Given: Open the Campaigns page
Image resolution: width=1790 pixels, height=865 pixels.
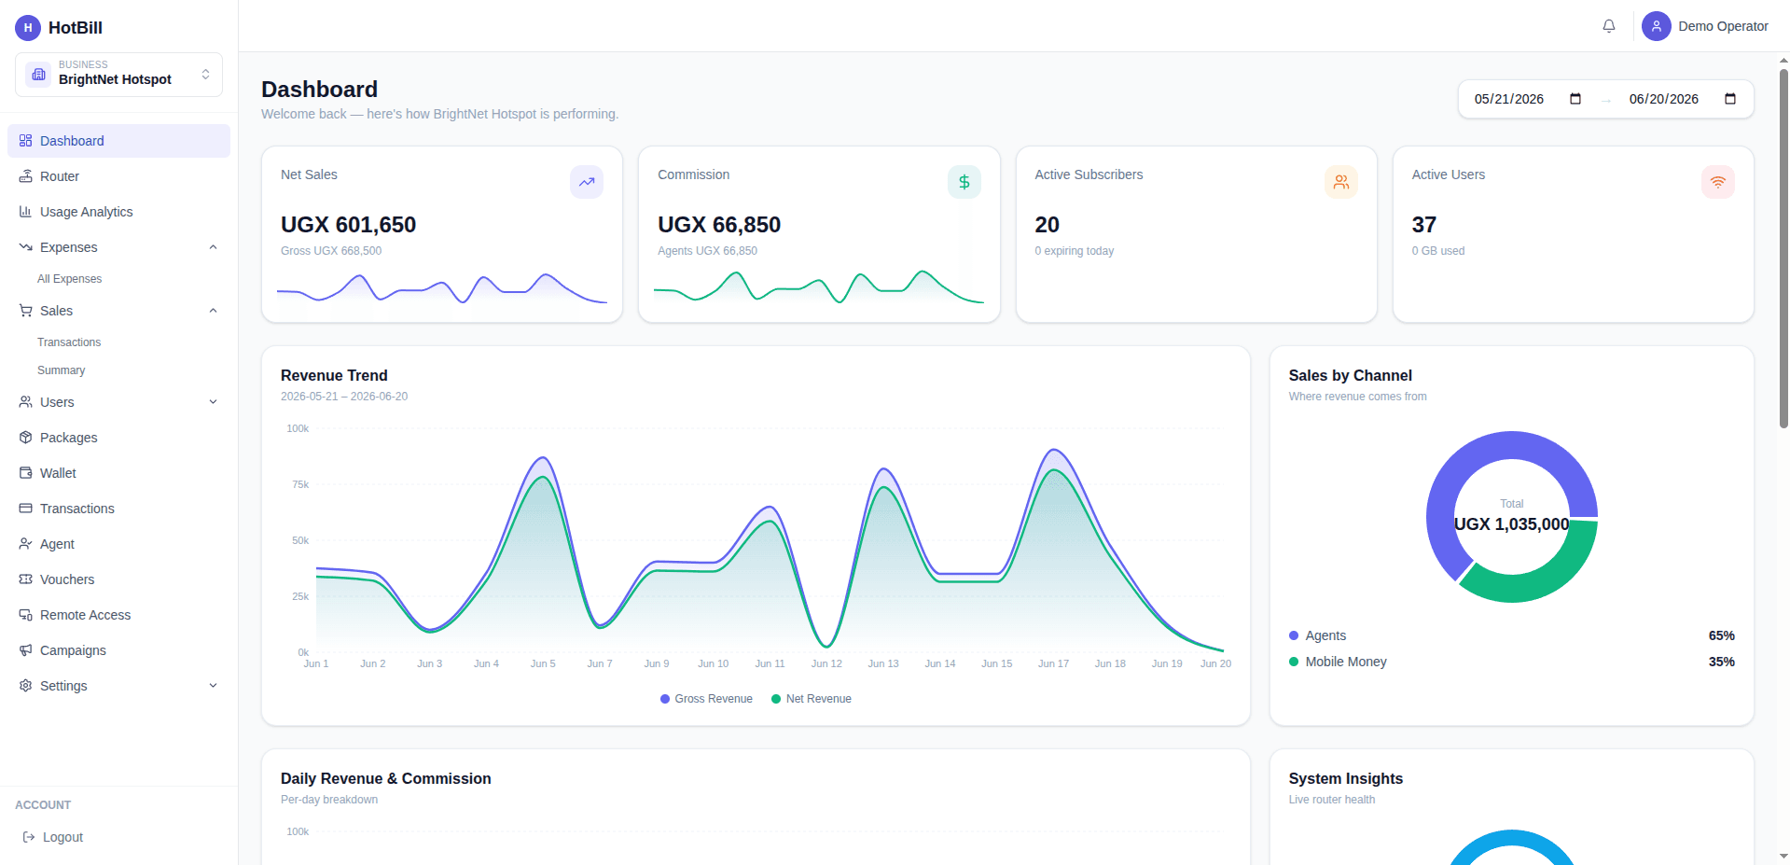Looking at the screenshot, I should 118,650.
